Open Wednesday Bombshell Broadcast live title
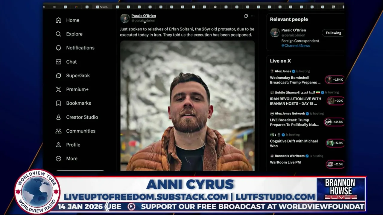The image size is (383, 215). [x=295, y=80]
